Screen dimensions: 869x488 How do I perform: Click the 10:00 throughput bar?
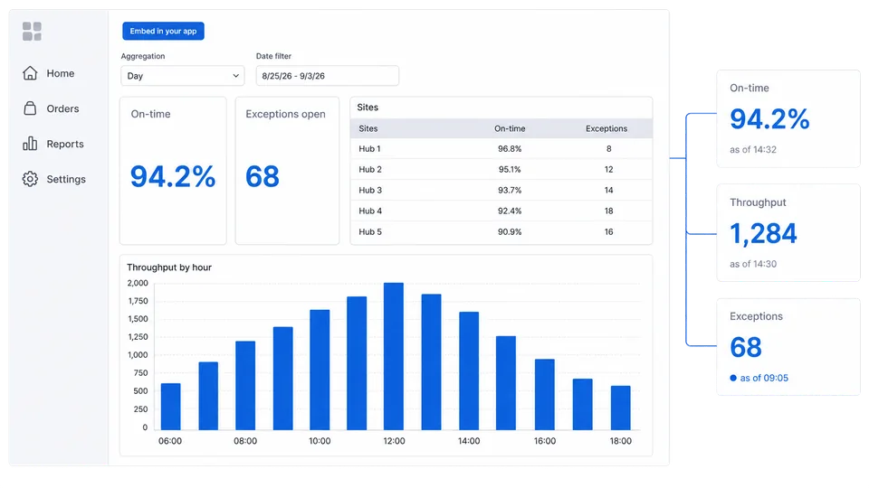pos(320,370)
